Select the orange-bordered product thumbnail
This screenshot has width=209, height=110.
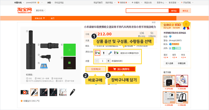tap(34, 92)
